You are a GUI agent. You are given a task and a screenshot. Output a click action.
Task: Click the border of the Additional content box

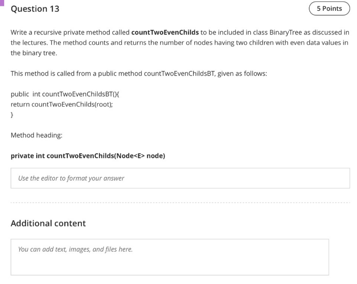click(170, 240)
